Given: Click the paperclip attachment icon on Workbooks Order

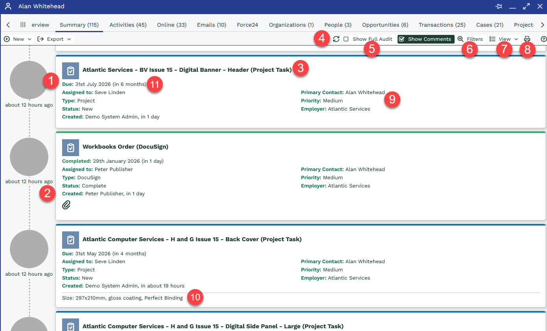Looking at the screenshot, I should click(x=66, y=205).
